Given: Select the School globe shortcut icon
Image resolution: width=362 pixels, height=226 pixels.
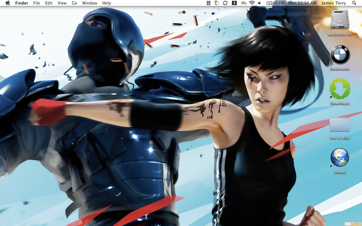Looking at the screenshot, I should click(339, 157).
